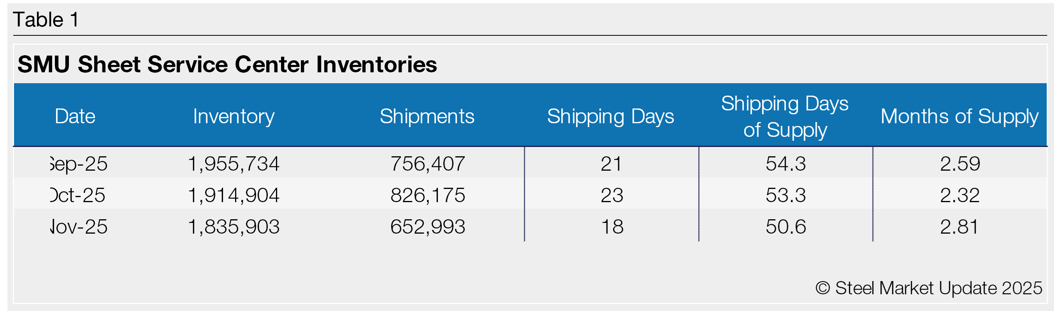Select the Months of Supply column header
This screenshot has width=1054, height=311.
[x=959, y=117]
